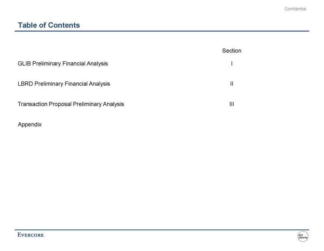This screenshot has height=251, width=324.
Task: Click the blue rule under the heading
Action: point(162,31)
